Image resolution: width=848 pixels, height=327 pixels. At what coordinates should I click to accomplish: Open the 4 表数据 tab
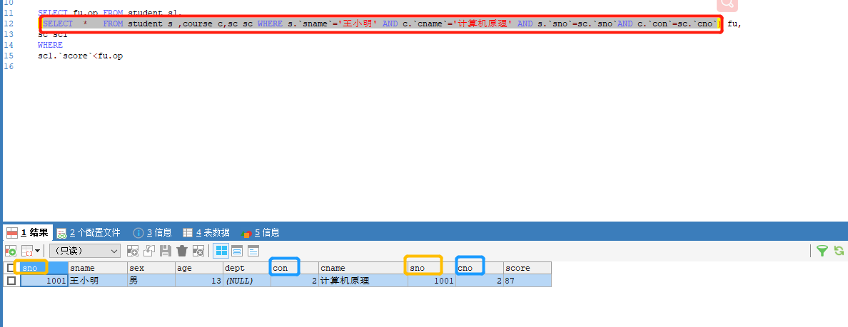206,232
